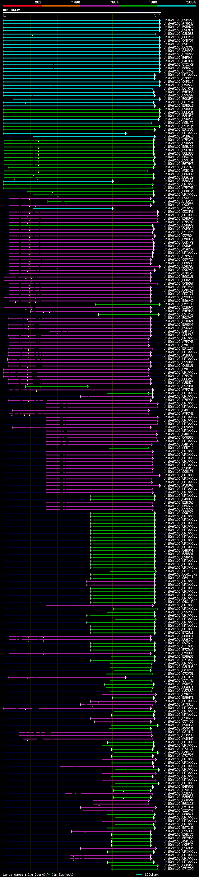
Task: Select the UniRef100_B9RDL6 label
Action: 178,105
